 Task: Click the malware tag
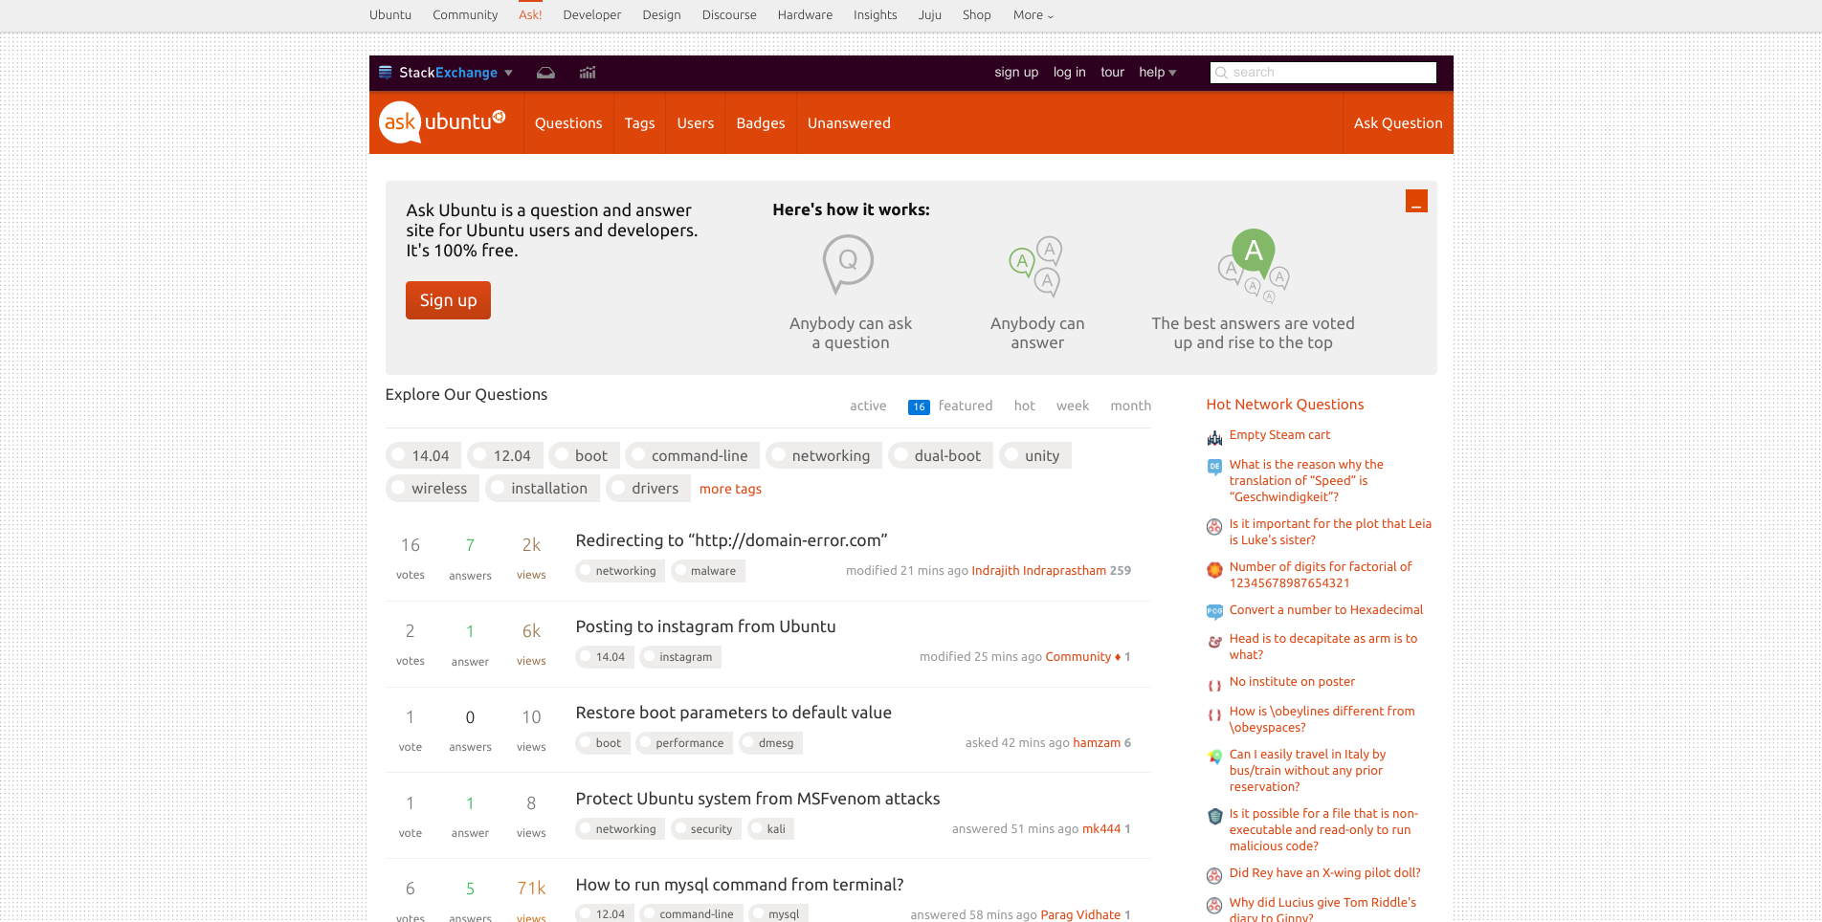click(x=706, y=571)
